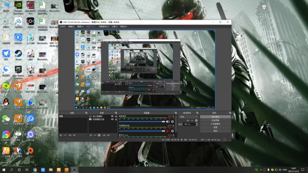This screenshot has height=173, width=308.
Task: Open the 编辑(E) menu in OBS
Action: click(71, 27)
